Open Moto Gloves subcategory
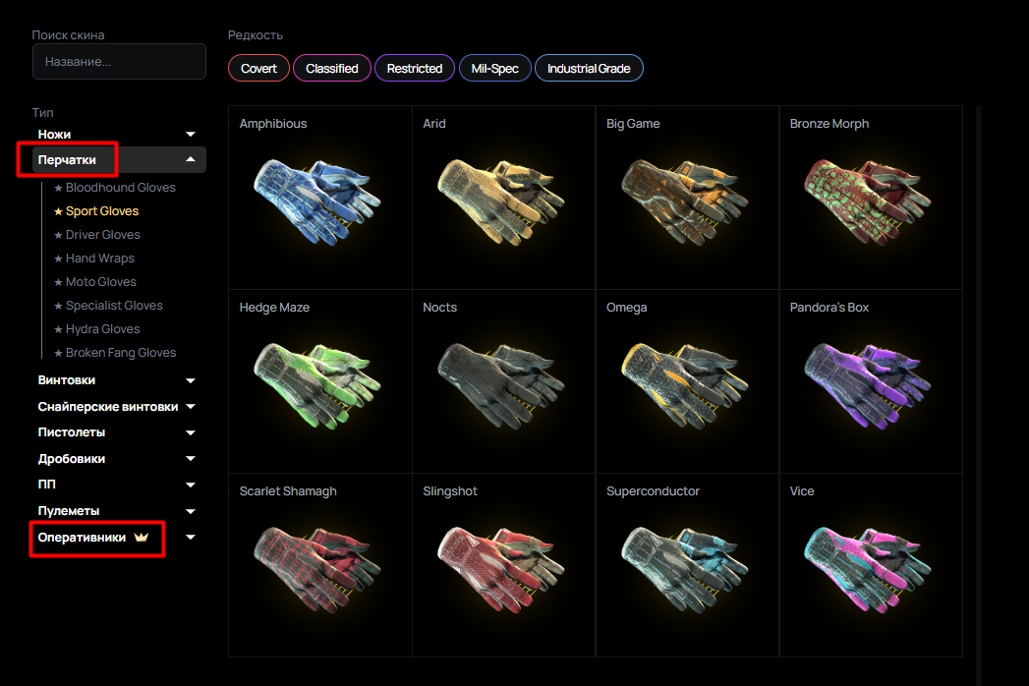 click(95, 282)
